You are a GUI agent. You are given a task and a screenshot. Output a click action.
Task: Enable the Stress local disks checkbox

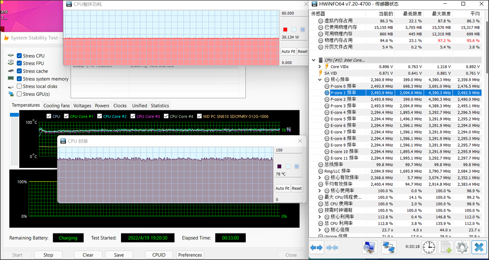tap(19, 86)
